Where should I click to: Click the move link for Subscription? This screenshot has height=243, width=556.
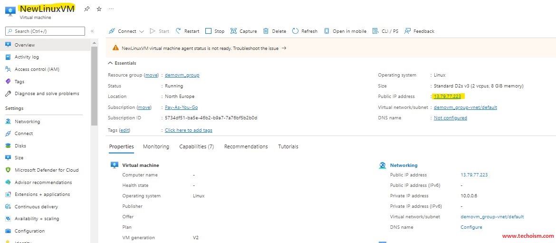coord(144,107)
